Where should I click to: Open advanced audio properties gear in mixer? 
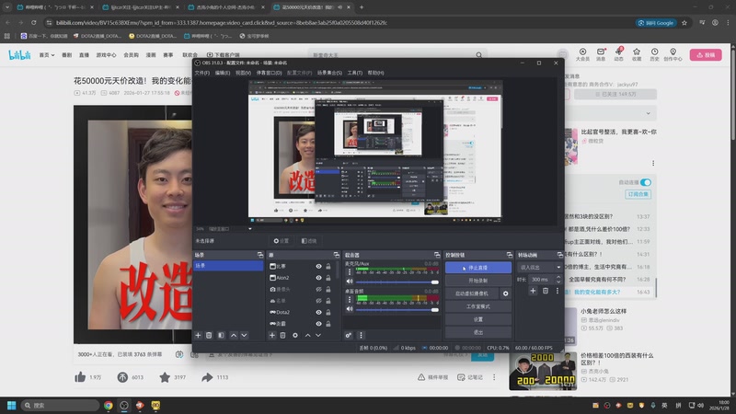(349, 335)
